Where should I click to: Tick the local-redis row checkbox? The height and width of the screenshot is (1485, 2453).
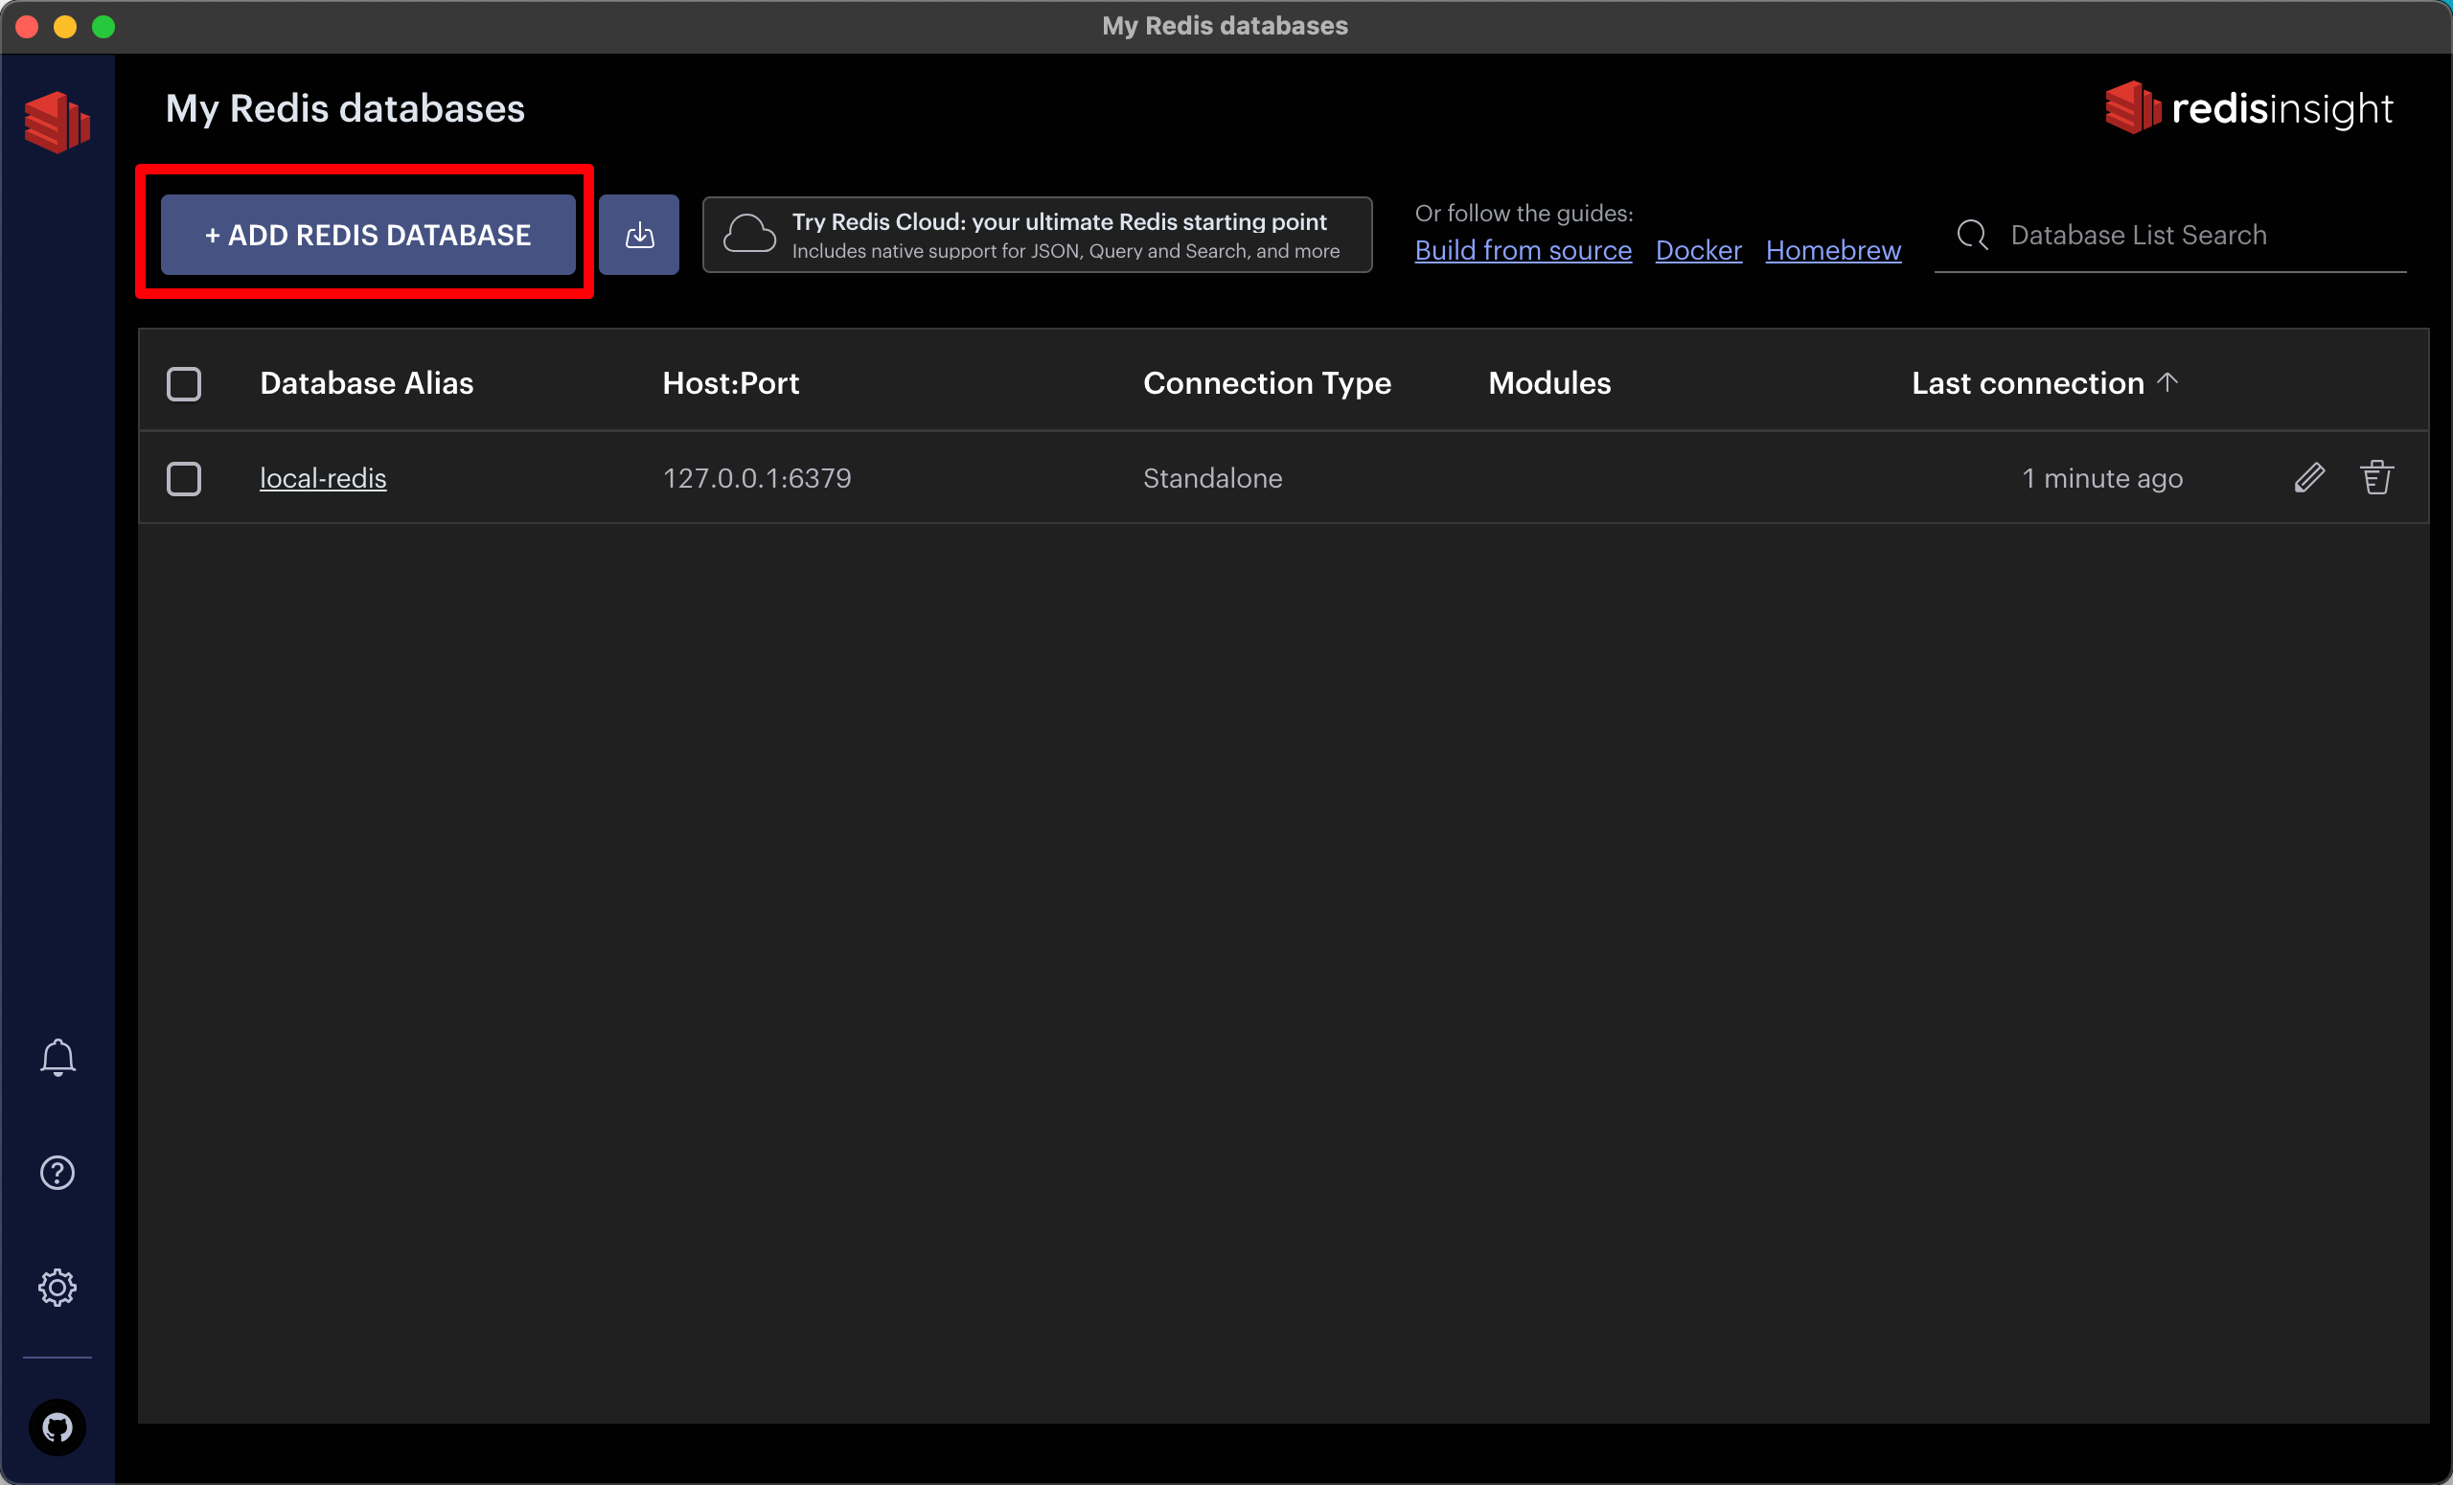pos(184,479)
